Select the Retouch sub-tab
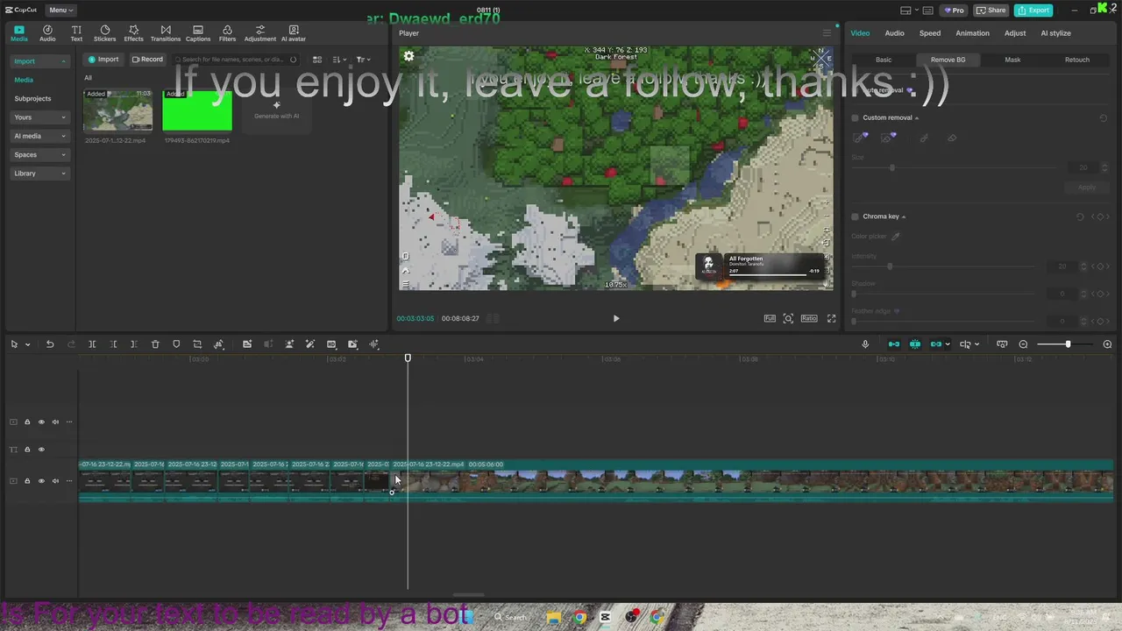Viewport: 1122px width, 631px height. click(1077, 60)
